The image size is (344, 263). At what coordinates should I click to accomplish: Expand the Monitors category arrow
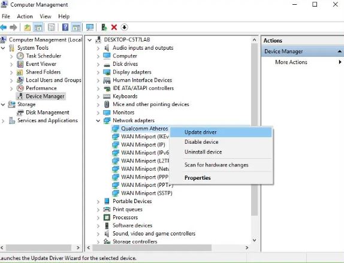(x=98, y=113)
